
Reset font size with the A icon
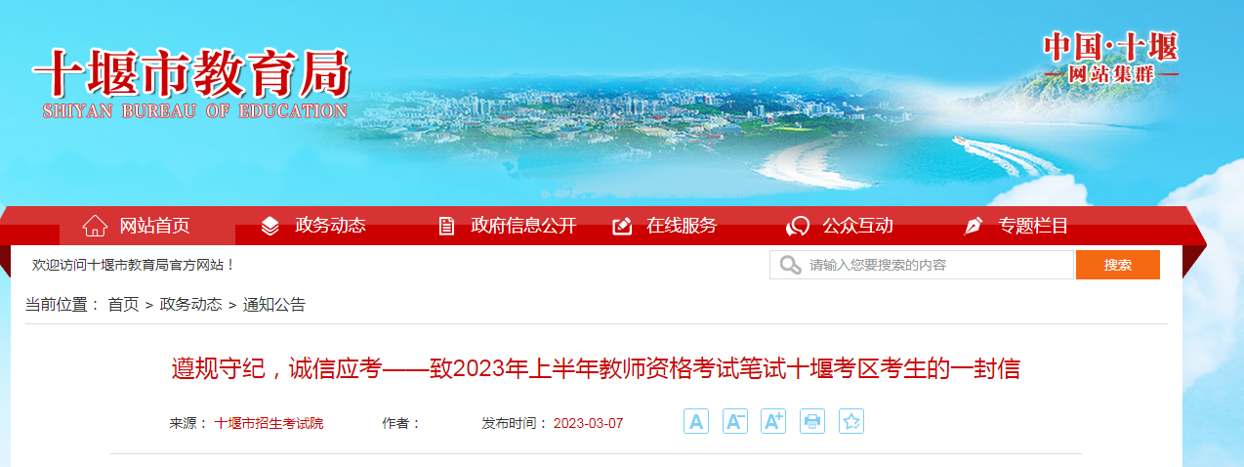click(x=696, y=421)
